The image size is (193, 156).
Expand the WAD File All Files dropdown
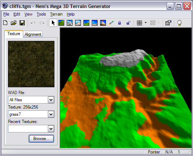pyautogui.click(x=51, y=100)
